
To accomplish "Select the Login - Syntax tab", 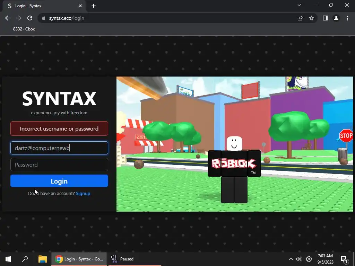I will pos(44,6).
